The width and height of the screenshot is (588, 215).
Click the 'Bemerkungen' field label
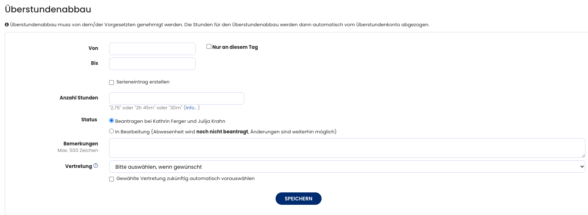click(x=81, y=144)
